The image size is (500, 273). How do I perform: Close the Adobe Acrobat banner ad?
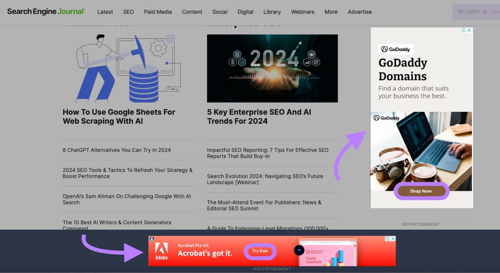[x=393, y=239]
